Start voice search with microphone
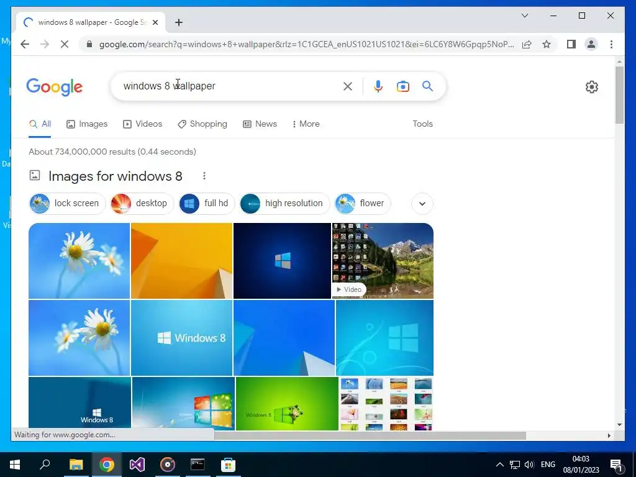Viewport: 636px width, 477px height. click(378, 86)
